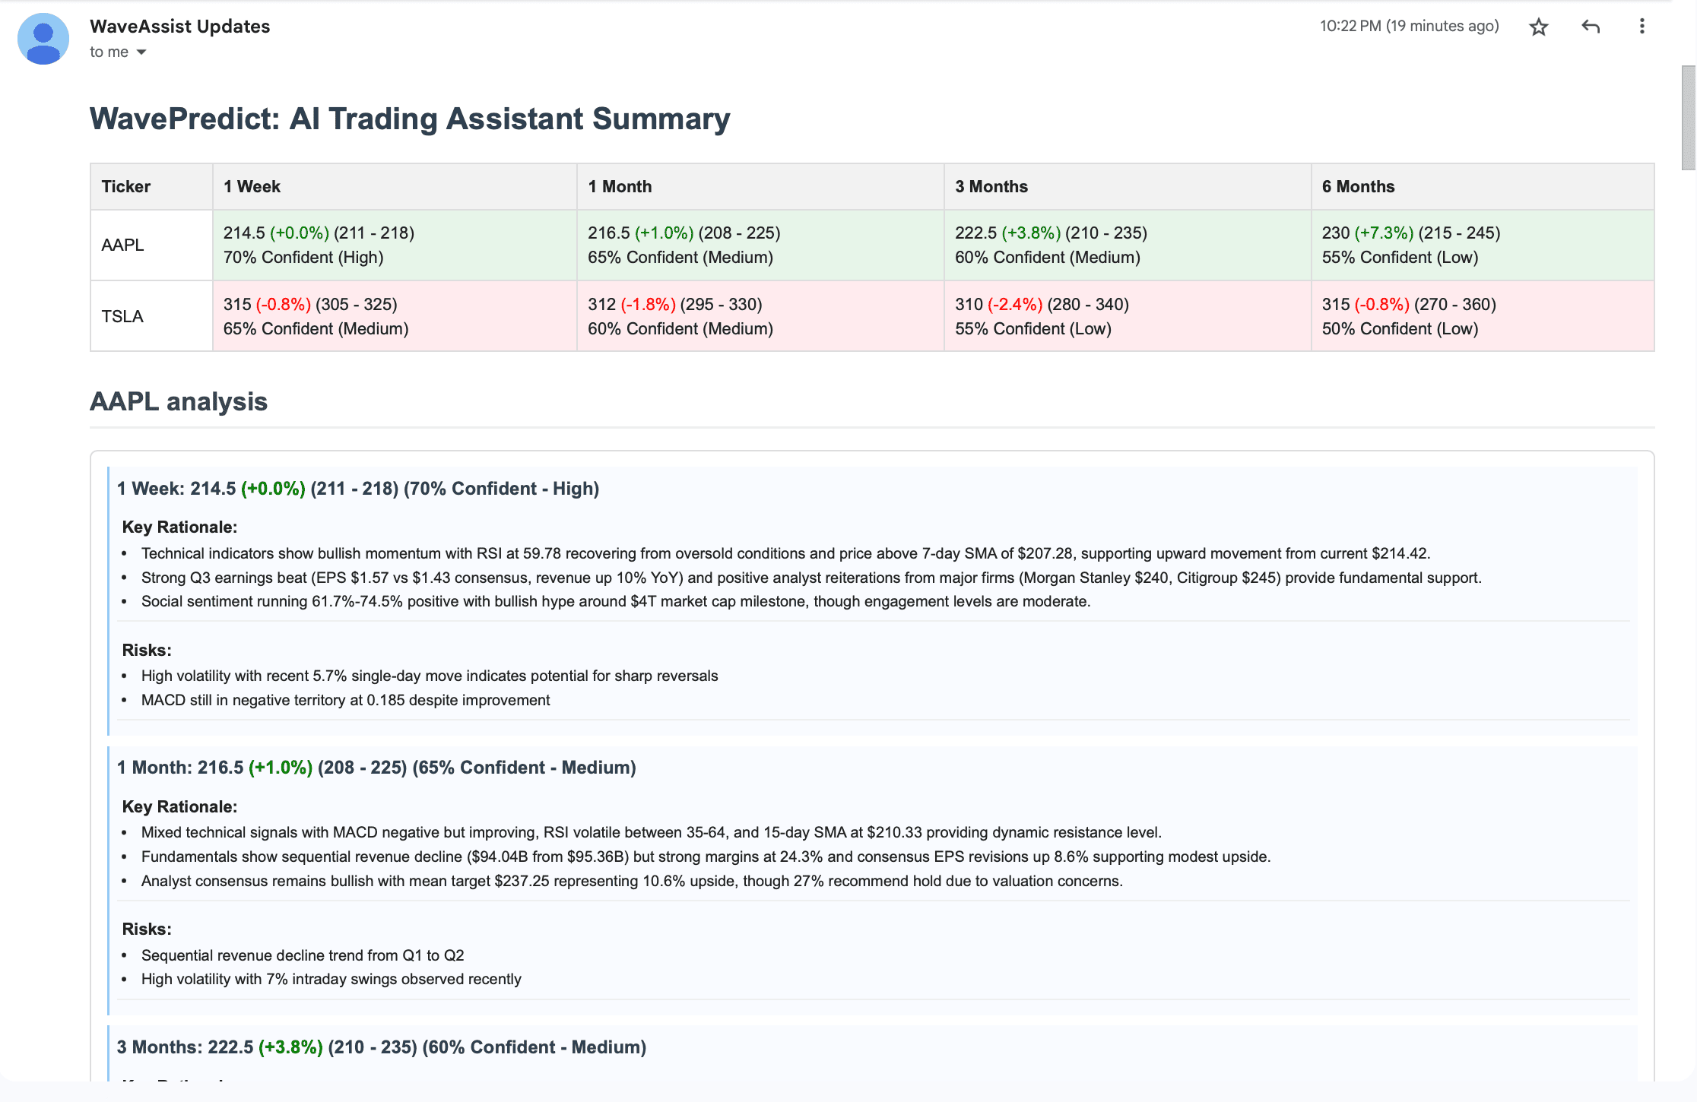The height and width of the screenshot is (1102, 1697).
Task: Expand the 'to me' recipient details
Action: (141, 52)
